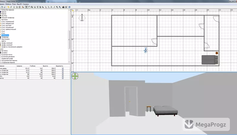Screen dimensions: 237x135
Task: Sort furniture table by Ширина column
Action: pyautogui.click(x=23, y=66)
